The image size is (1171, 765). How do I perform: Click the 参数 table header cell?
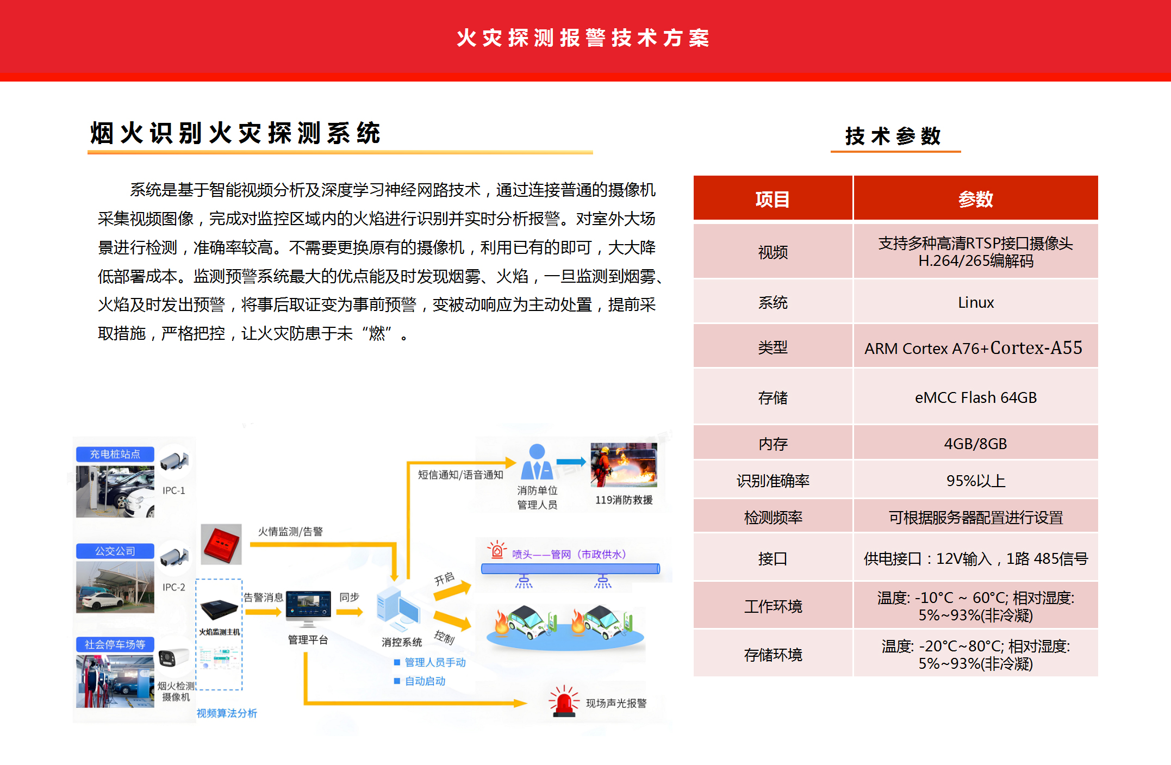[975, 198]
